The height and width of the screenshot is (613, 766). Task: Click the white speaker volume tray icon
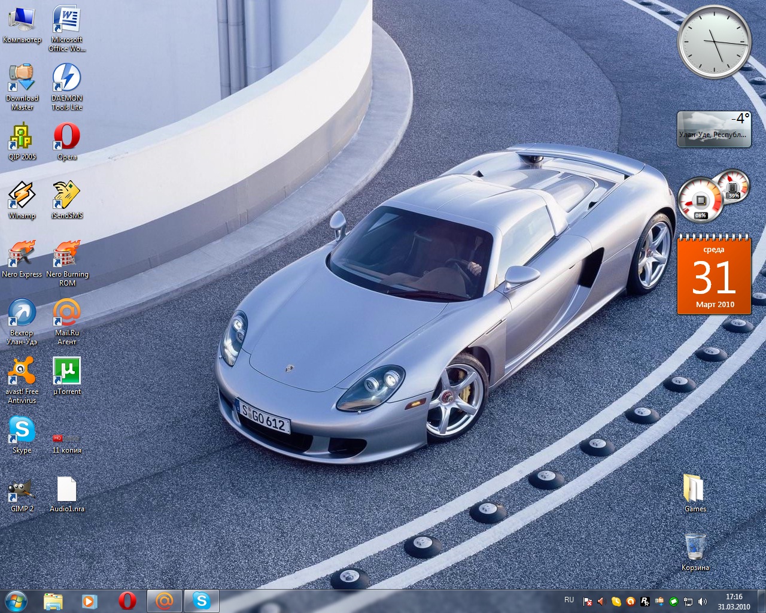tap(702, 602)
